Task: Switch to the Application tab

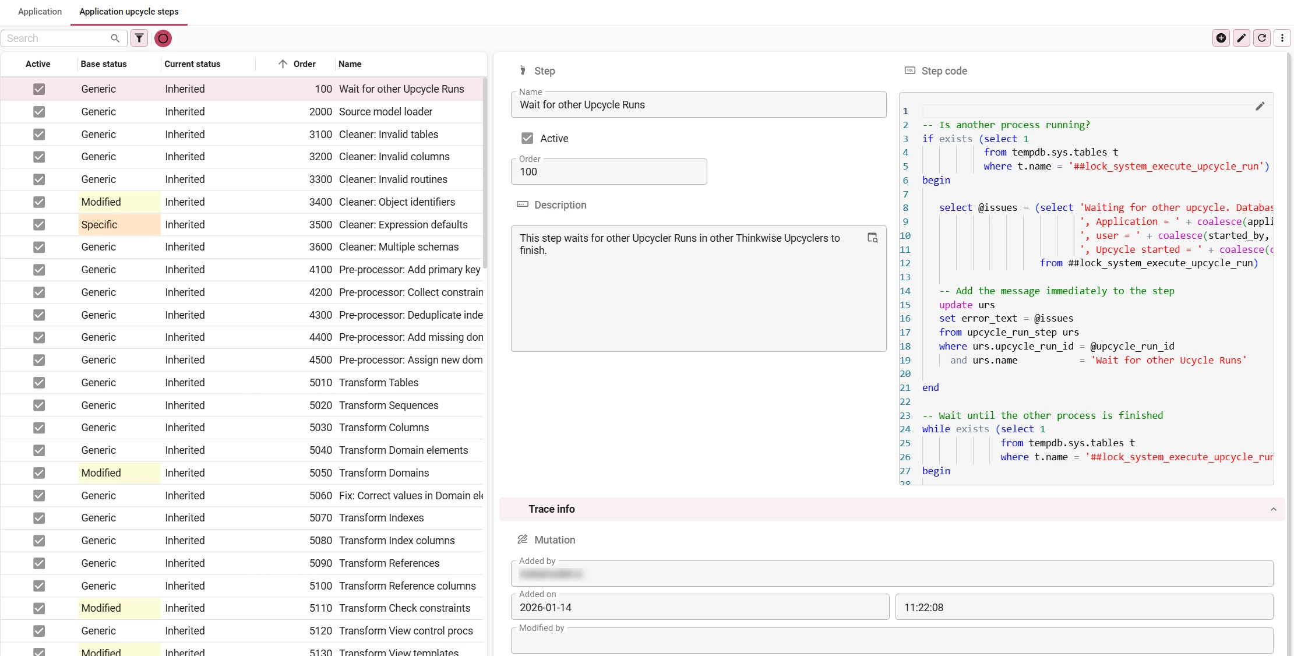Action: point(40,12)
